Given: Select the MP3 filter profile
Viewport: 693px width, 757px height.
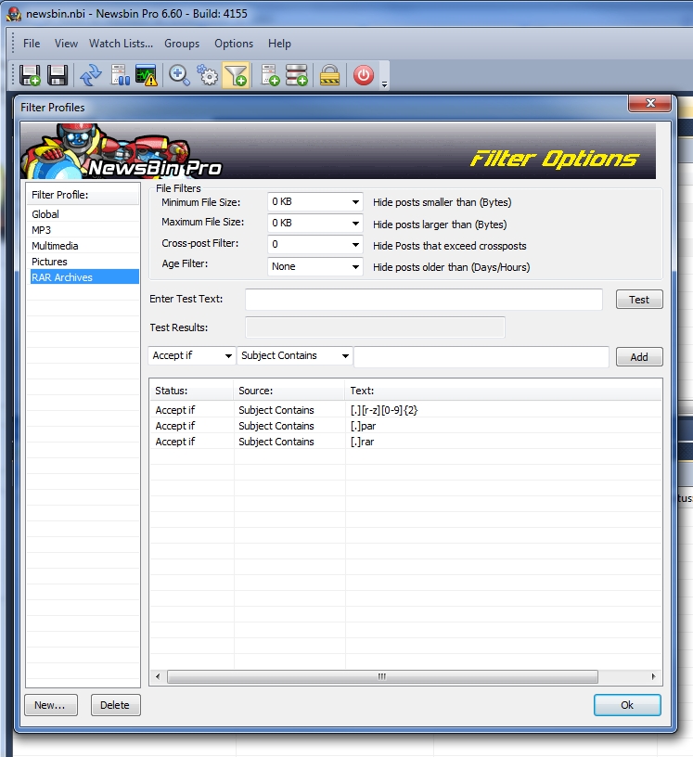Looking at the screenshot, I should click(x=84, y=230).
